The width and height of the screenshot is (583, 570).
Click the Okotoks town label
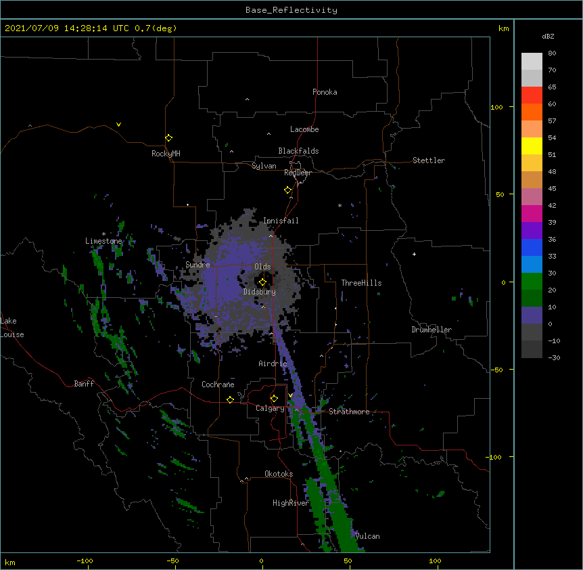click(x=279, y=474)
